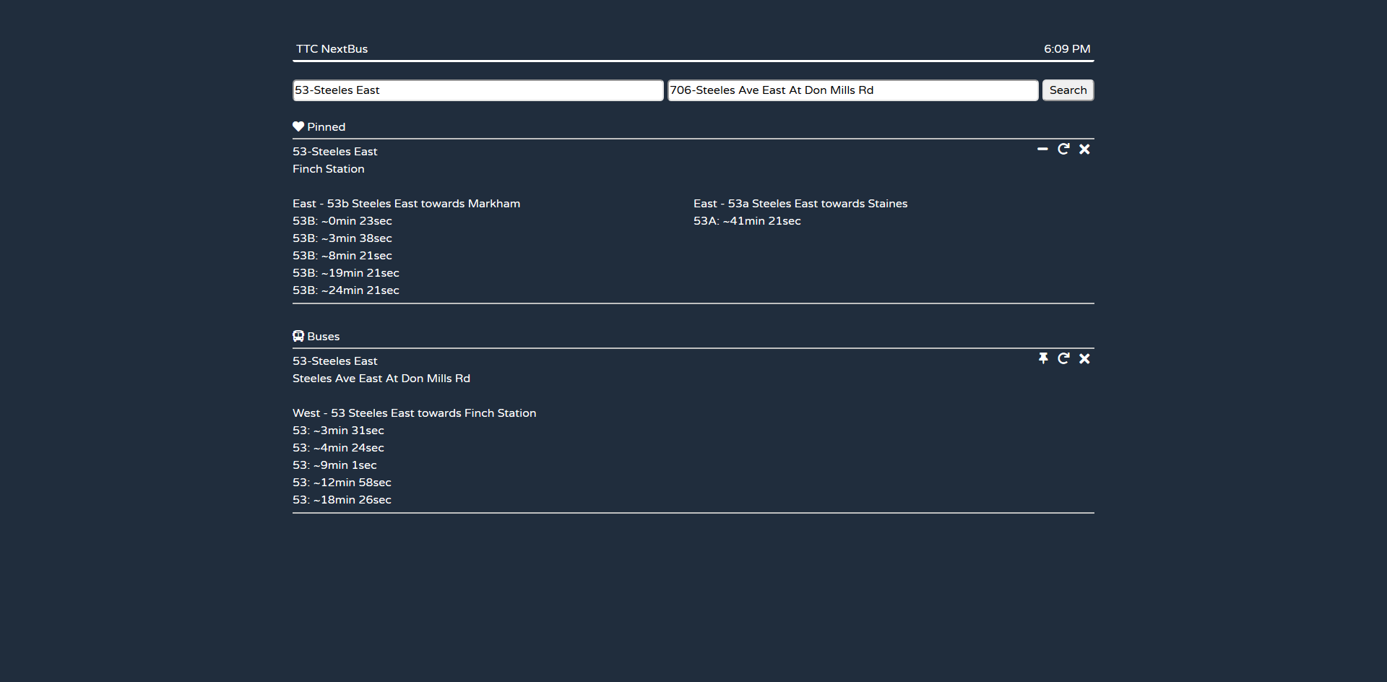This screenshot has height=682, width=1387.
Task: Click prediction '53: ~9min 1sec'
Action: pos(334,465)
